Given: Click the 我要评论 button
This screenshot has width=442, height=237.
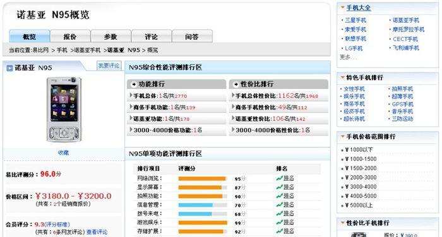Looking at the screenshot, I should coord(109,66).
